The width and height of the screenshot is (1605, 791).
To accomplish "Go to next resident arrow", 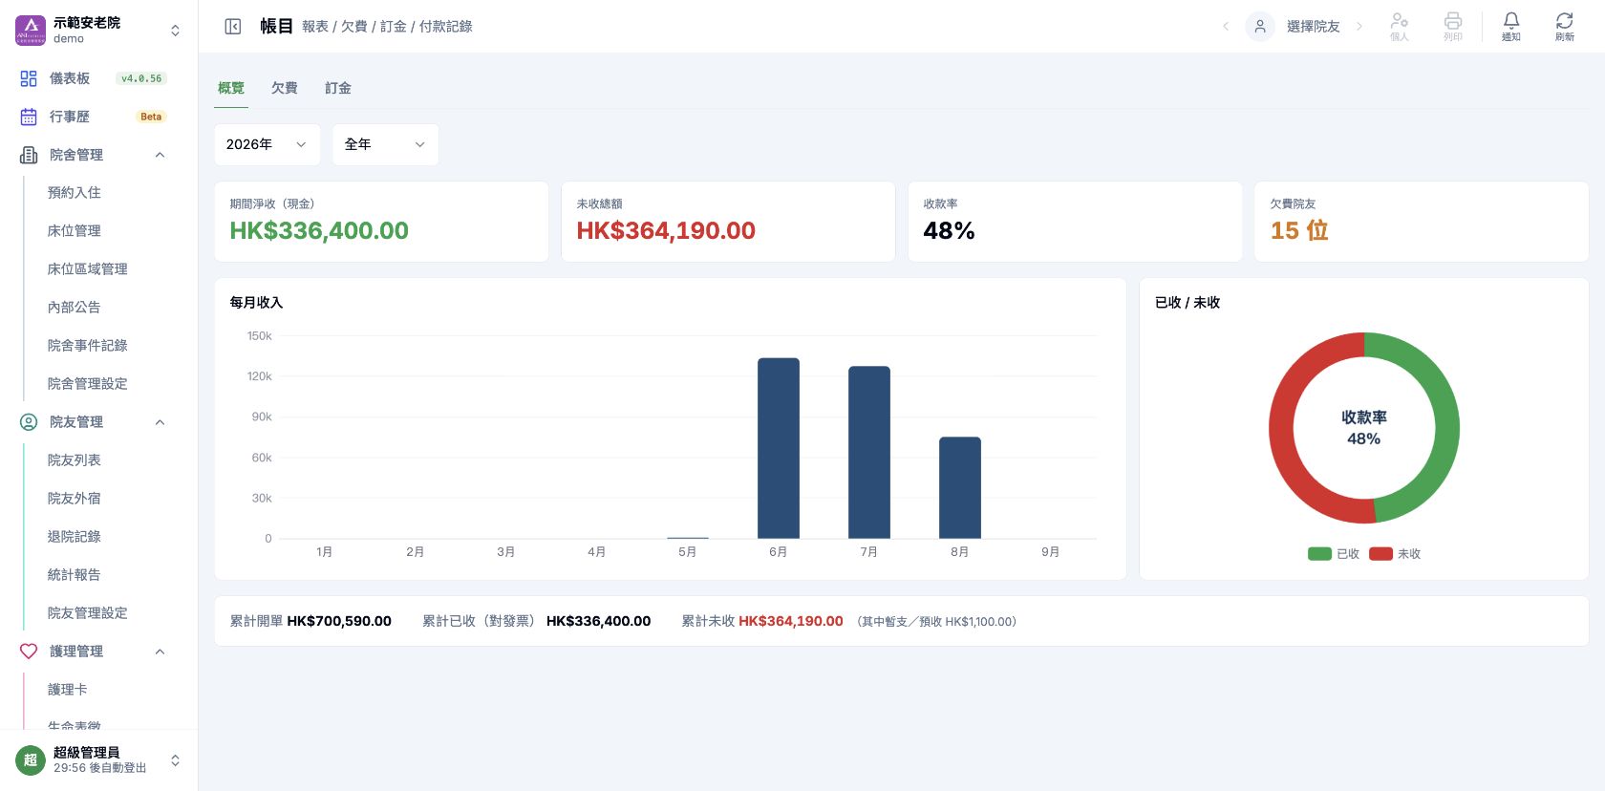I will (1359, 27).
